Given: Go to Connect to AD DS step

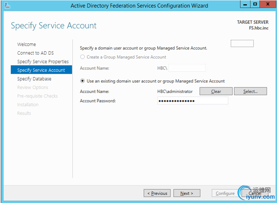Looking at the screenshot, I should point(35,53).
